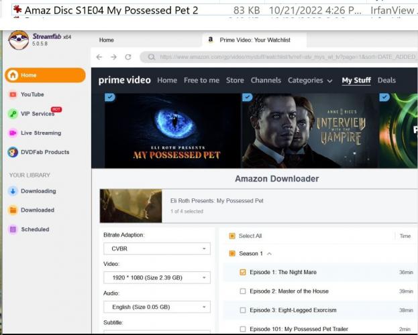Select file Amaz Disc S1E04 My Possessed Pet 2

pos(111,11)
